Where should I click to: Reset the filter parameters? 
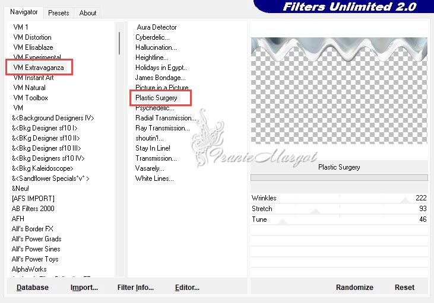click(404, 288)
